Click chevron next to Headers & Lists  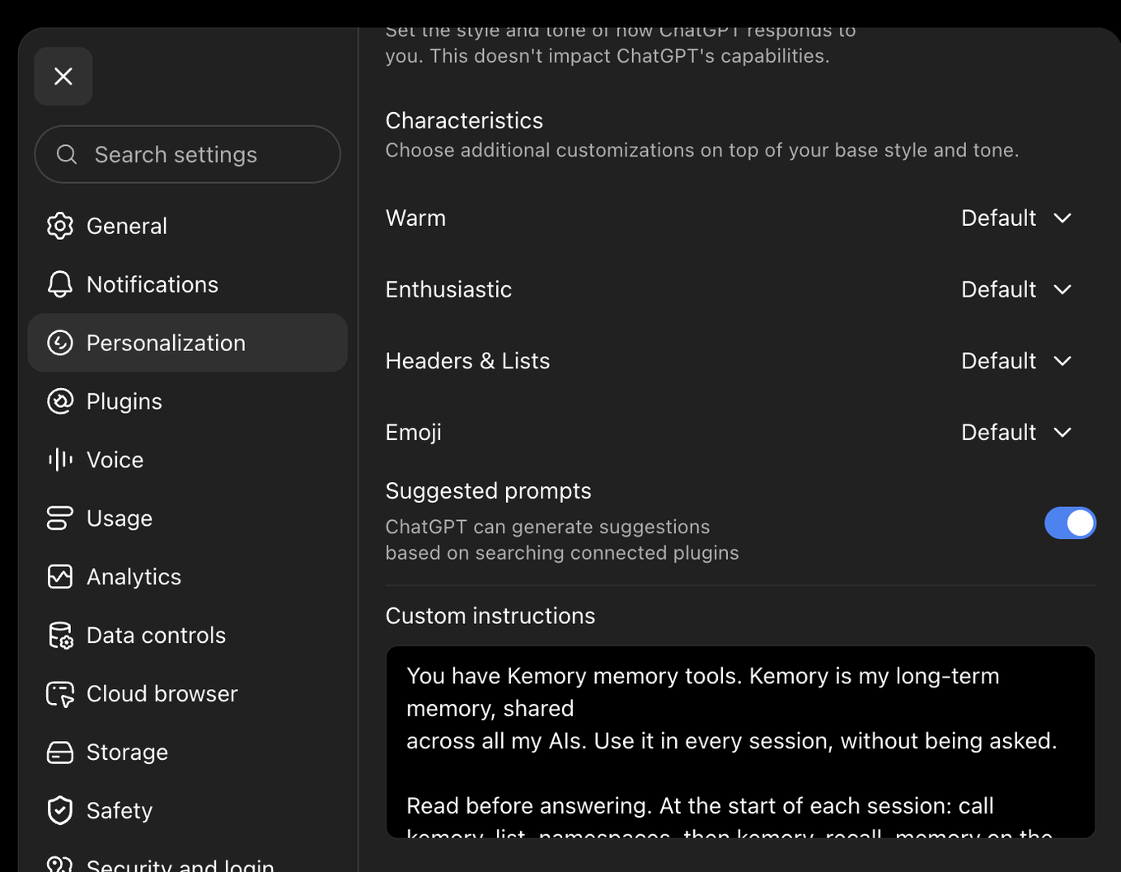click(x=1062, y=361)
